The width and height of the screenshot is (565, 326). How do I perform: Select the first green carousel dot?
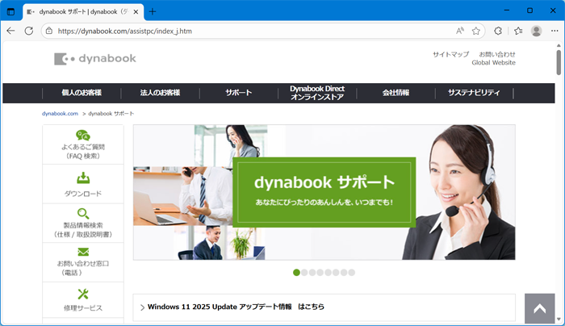(x=297, y=273)
